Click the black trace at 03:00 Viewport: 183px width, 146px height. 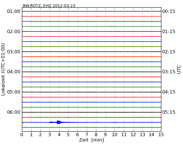[x=91, y=52]
